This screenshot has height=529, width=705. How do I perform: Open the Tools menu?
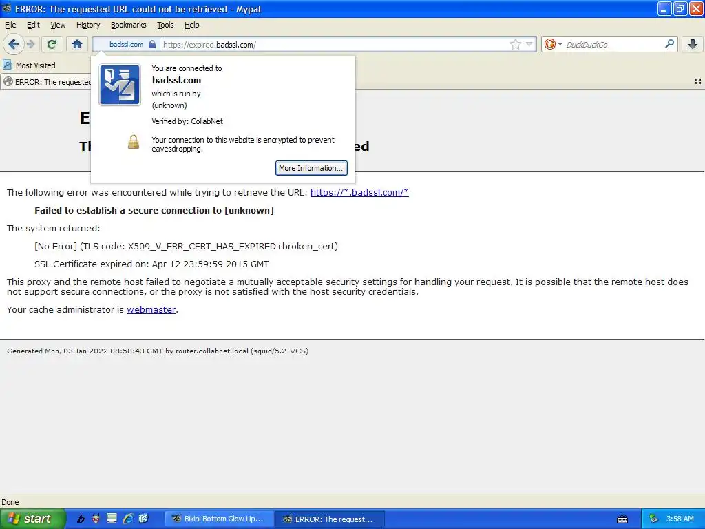pos(165,25)
